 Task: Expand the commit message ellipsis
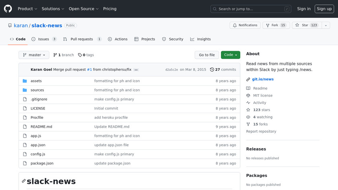tap(136, 70)
